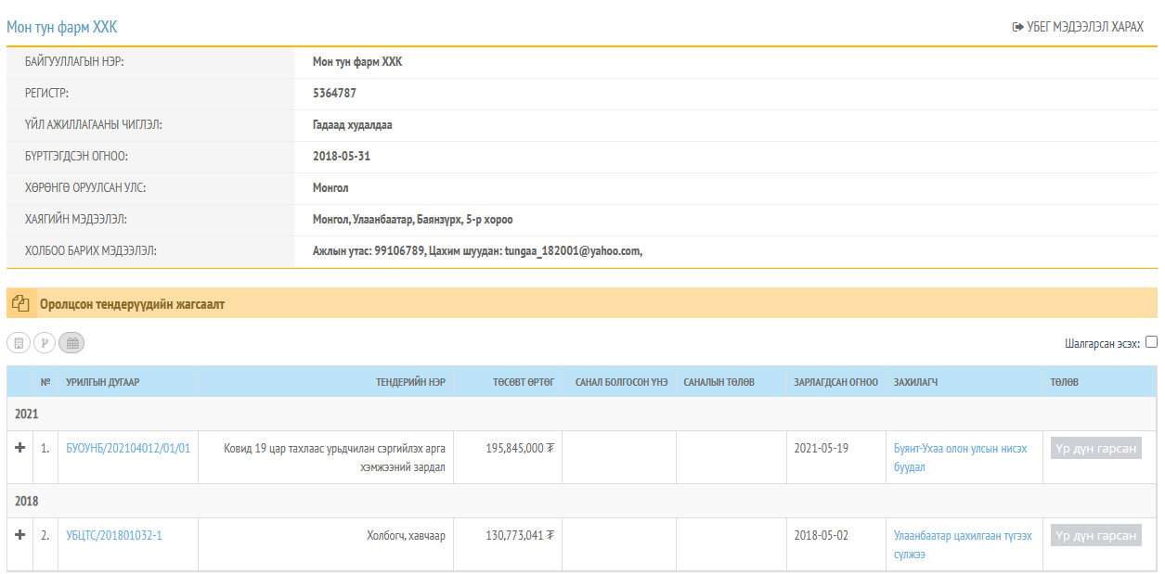Collapse the 2021 year group row
The image size is (1165, 574).
26,414
